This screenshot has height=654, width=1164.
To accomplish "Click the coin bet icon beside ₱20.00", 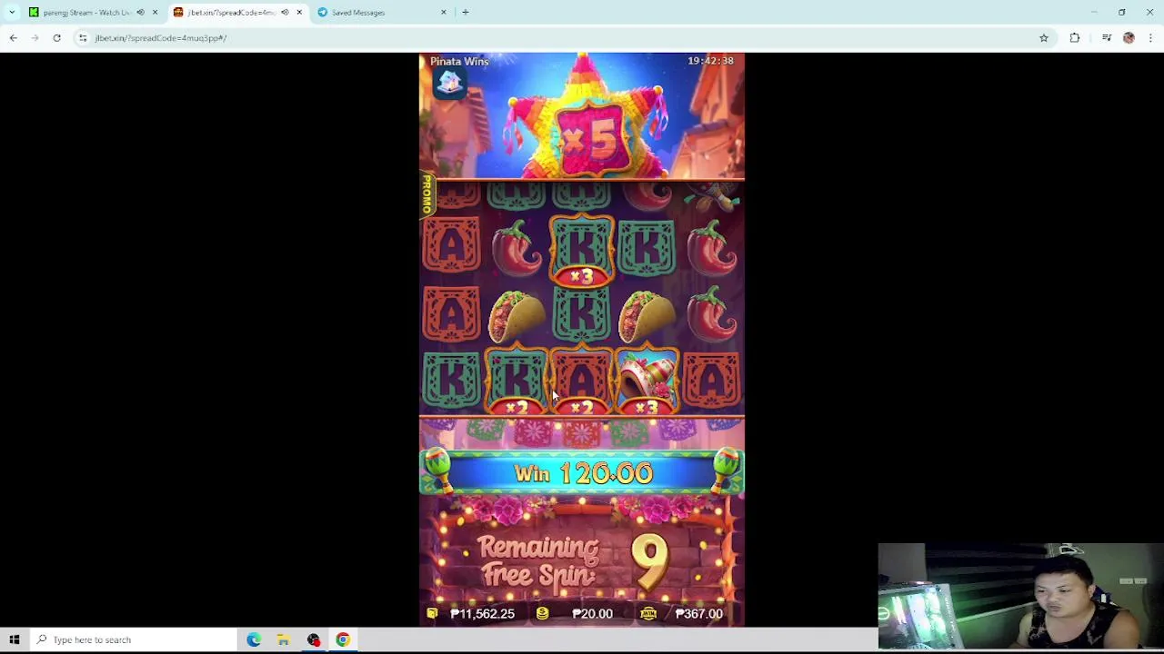I will [542, 614].
